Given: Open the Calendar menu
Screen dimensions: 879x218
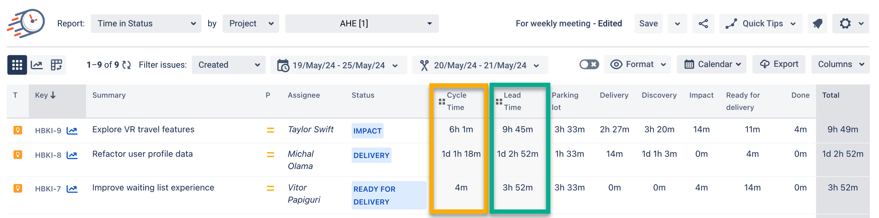Looking at the screenshot, I should (711, 64).
